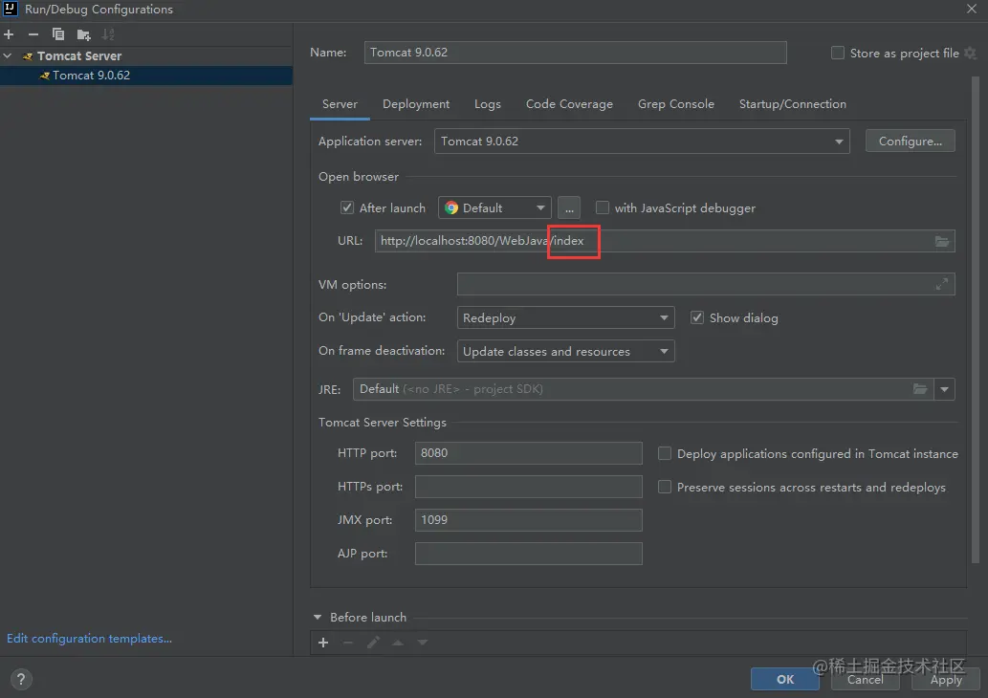This screenshot has width=988, height=698.
Task: Enable Deploy applications configured in Tomcat instance
Action: pos(664,453)
